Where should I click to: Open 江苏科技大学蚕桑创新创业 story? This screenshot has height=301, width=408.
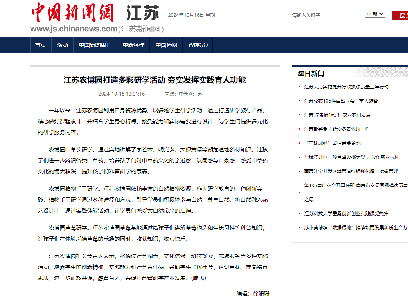click(346, 214)
